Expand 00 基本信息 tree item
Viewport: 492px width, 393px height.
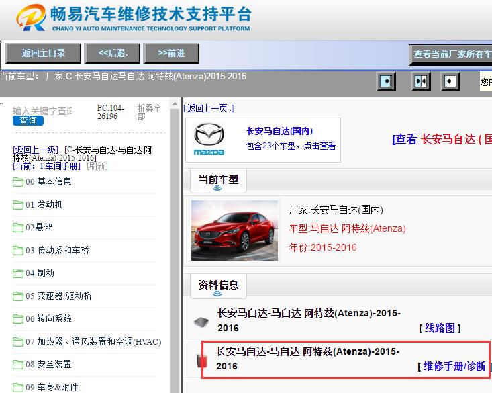pyautogui.click(x=48, y=182)
